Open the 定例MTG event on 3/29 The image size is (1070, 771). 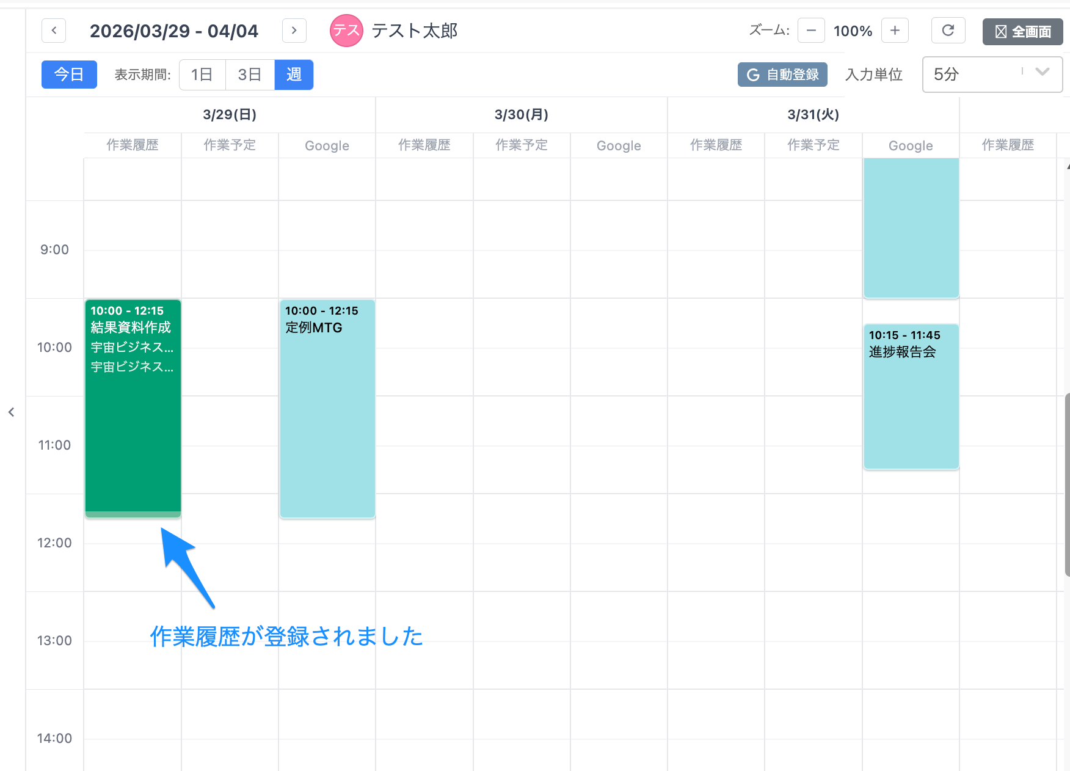pos(327,407)
